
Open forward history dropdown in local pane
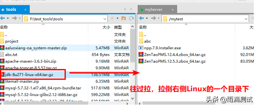20,18
